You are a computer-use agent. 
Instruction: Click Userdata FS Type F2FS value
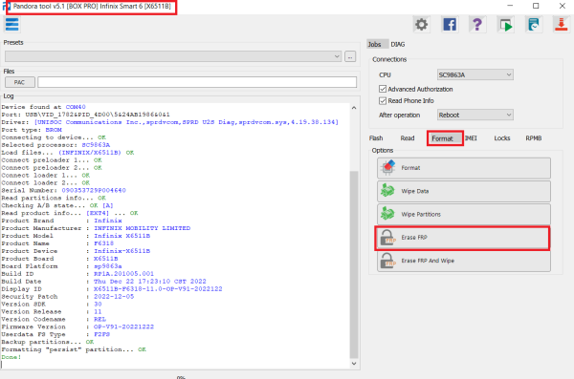coord(101,334)
